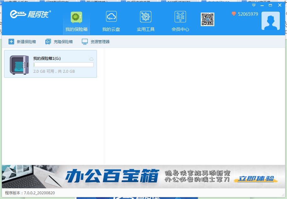
Task: Click 立即体验 in the banner
Action: click(x=256, y=179)
